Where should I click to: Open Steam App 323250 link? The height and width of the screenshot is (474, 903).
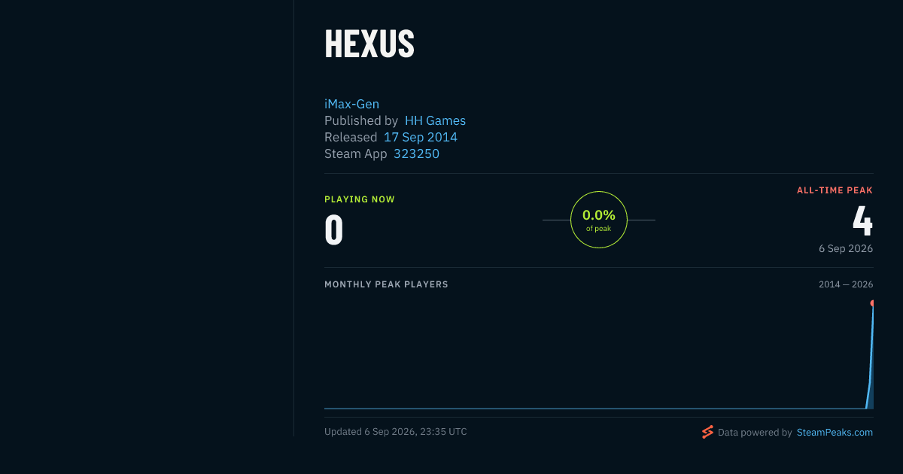coord(416,153)
